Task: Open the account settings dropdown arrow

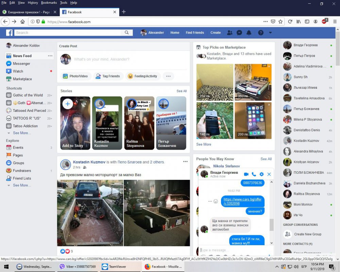Action: tap(270, 33)
